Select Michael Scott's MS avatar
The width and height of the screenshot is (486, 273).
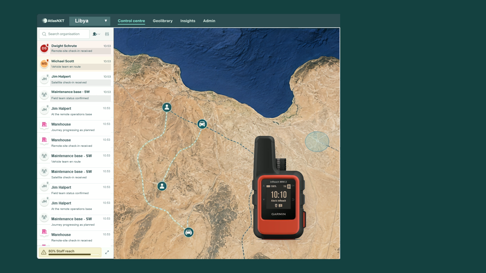pyautogui.click(x=44, y=64)
